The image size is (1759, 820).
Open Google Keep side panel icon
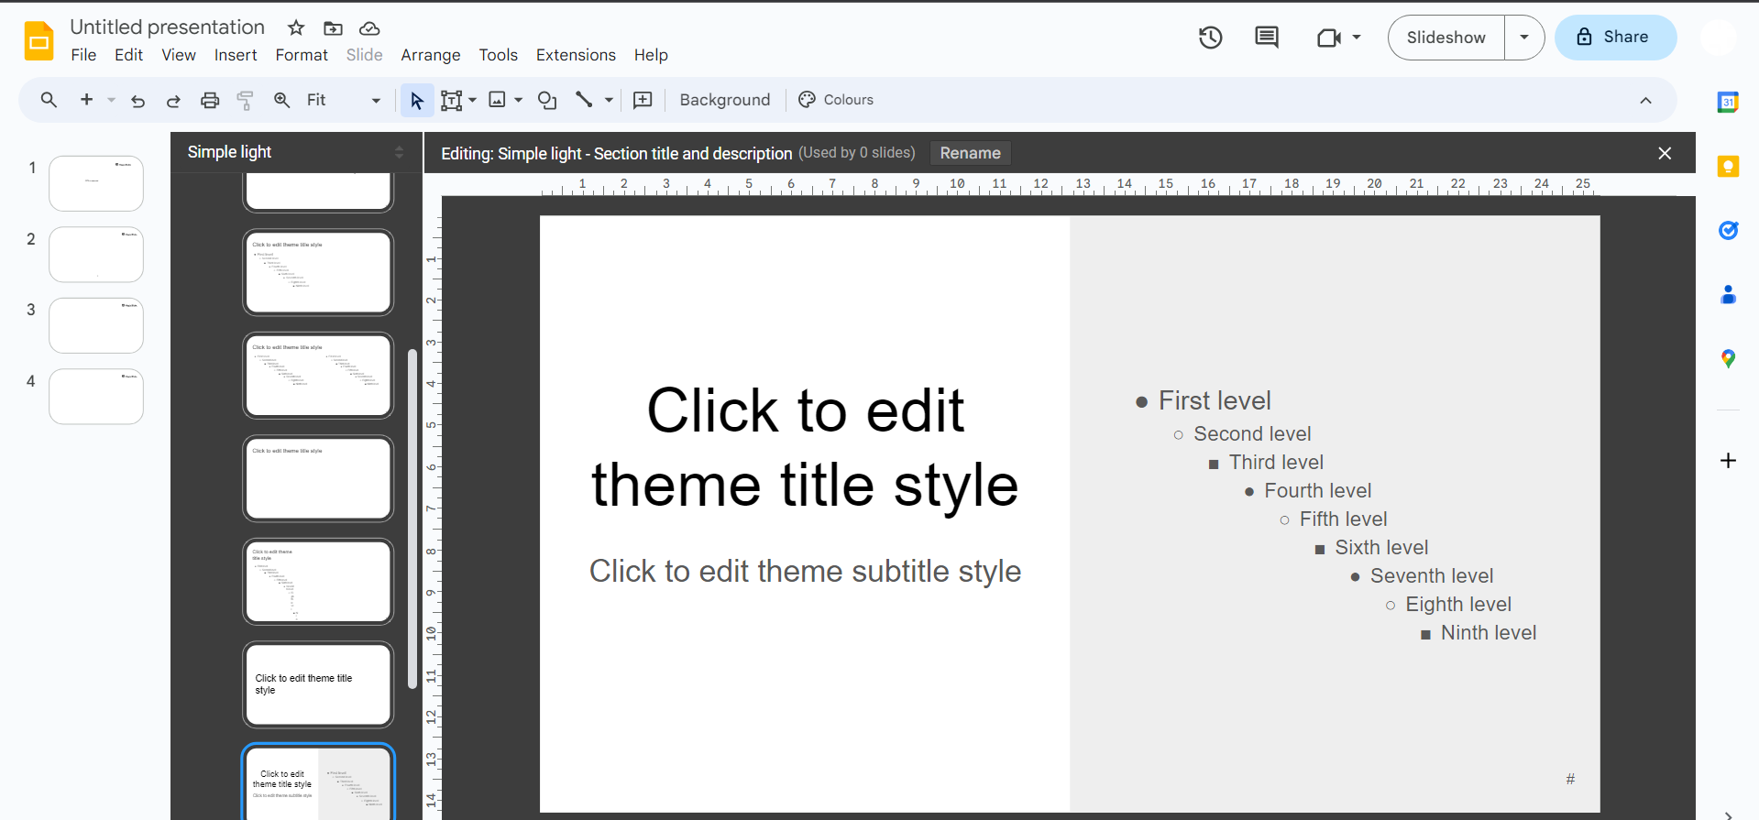[1728, 167]
